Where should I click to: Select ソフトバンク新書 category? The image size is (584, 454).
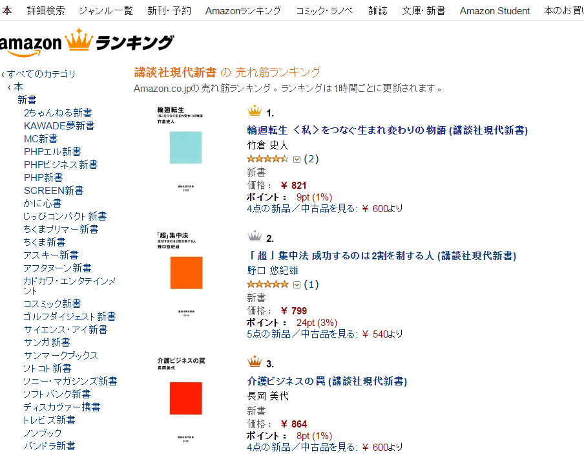tap(57, 394)
